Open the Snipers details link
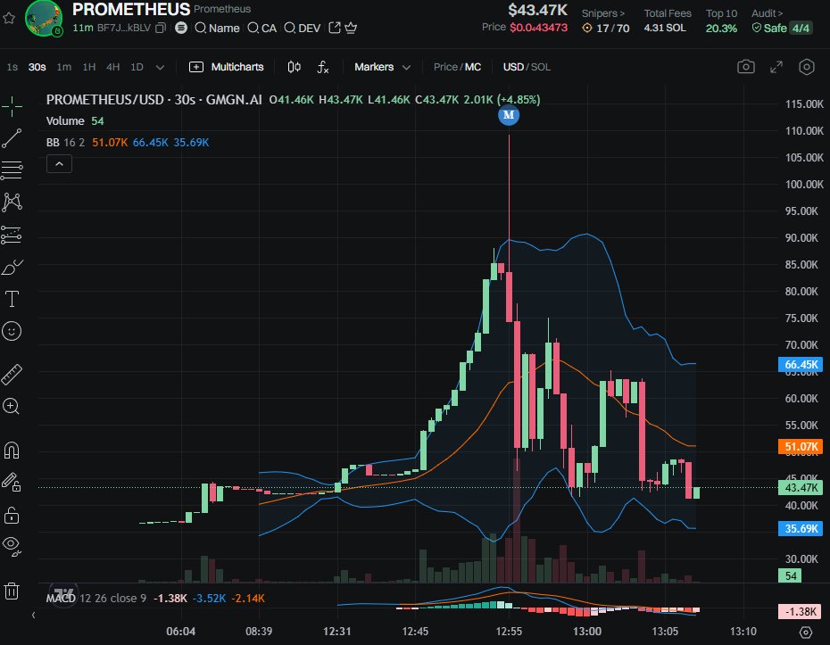830x645 pixels. click(603, 13)
